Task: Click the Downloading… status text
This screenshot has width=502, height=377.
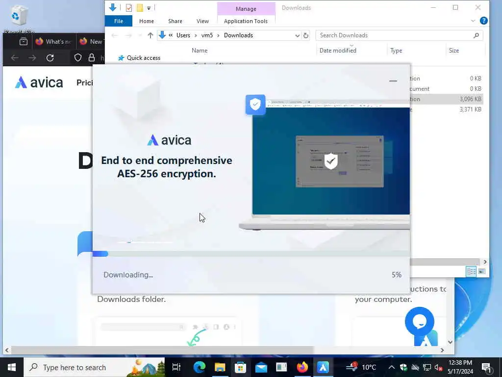Action: pyautogui.click(x=128, y=275)
